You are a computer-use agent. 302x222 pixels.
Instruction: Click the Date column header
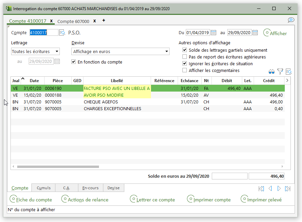(x=34, y=80)
